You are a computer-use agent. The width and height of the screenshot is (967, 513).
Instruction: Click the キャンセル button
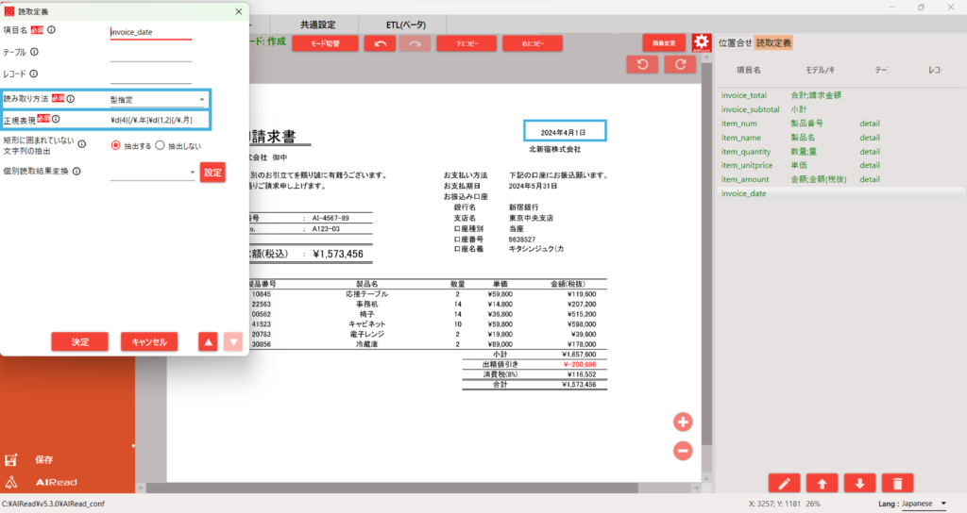point(149,341)
